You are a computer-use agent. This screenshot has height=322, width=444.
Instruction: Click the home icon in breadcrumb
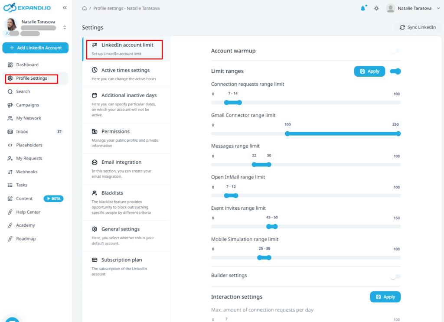pyautogui.click(x=84, y=8)
